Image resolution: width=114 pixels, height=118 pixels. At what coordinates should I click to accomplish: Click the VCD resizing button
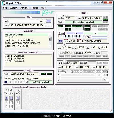(x=86, y=72)
